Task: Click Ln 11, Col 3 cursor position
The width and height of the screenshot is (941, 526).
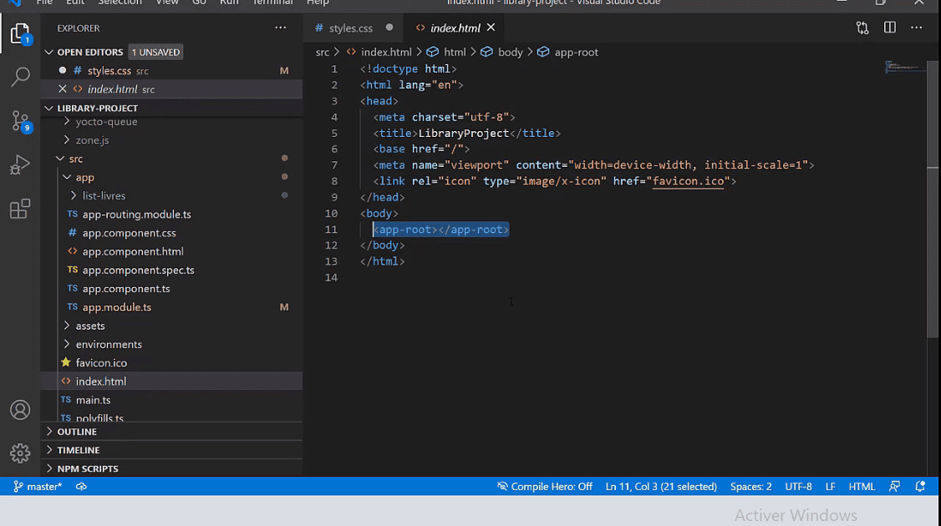Action: 661,487
